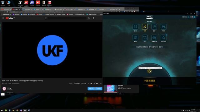Open the Speedtest bookmark
Image resolution: width=200 pixels, height=112 pixels.
[80, 15]
